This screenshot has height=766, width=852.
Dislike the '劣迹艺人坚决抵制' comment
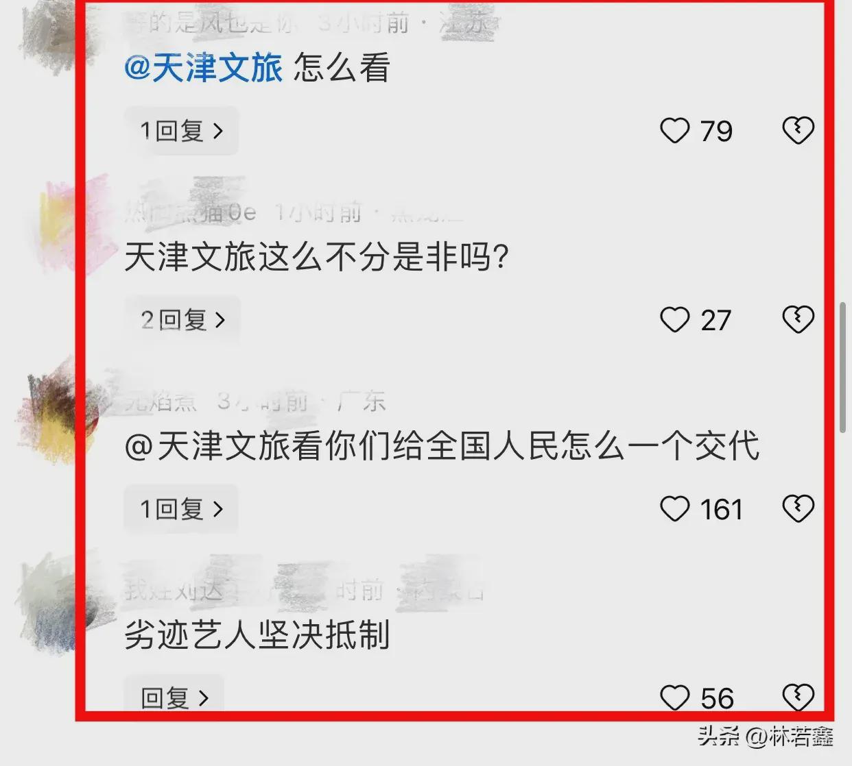tap(798, 698)
